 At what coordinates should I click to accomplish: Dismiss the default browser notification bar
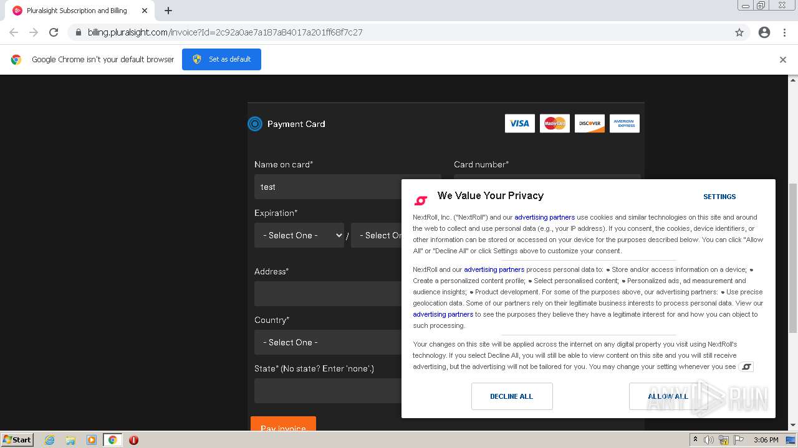click(783, 60)
